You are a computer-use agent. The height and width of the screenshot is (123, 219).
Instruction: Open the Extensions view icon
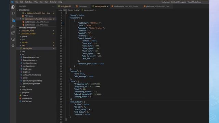pyautogui.click(x=13, y=33)
